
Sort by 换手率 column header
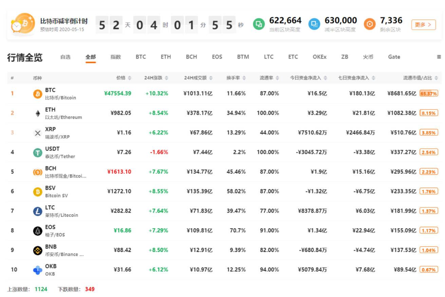pos(236,78)
